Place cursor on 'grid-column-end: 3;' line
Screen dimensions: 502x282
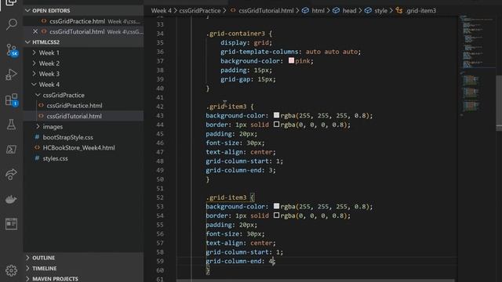pos(241,171)
